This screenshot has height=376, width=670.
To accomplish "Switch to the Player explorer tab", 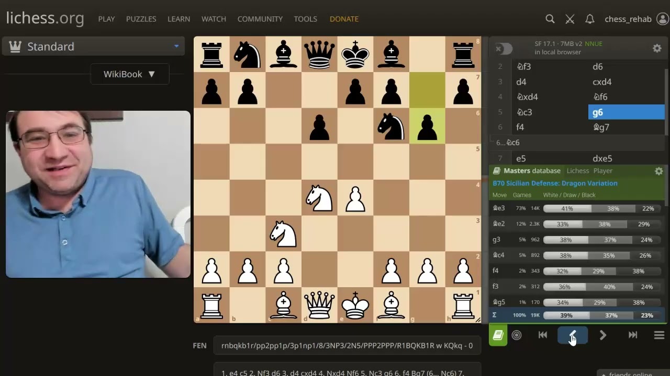I will coord(603,171).
